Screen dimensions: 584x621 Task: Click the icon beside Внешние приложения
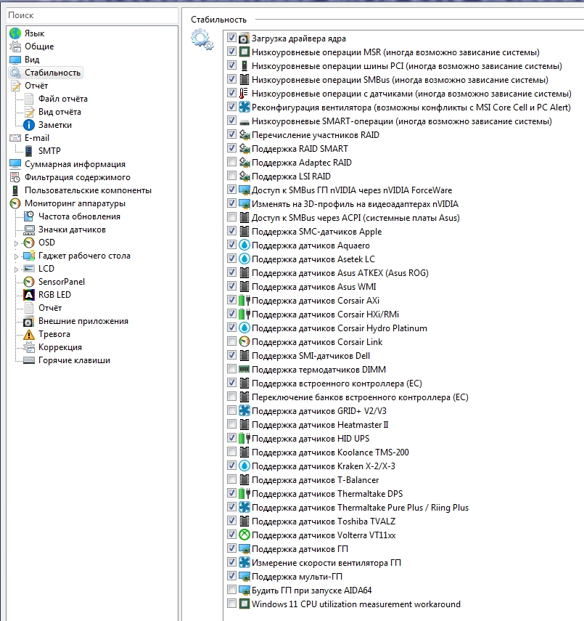(x=29, y=321)
